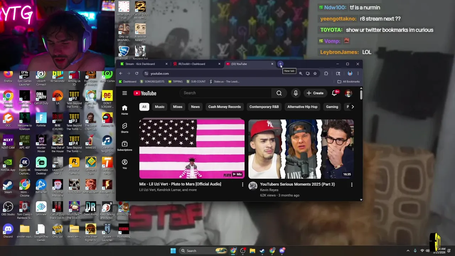The image size is (455, 256).
Task: Click YouTube search magnifier button
Action: point(279,93)
